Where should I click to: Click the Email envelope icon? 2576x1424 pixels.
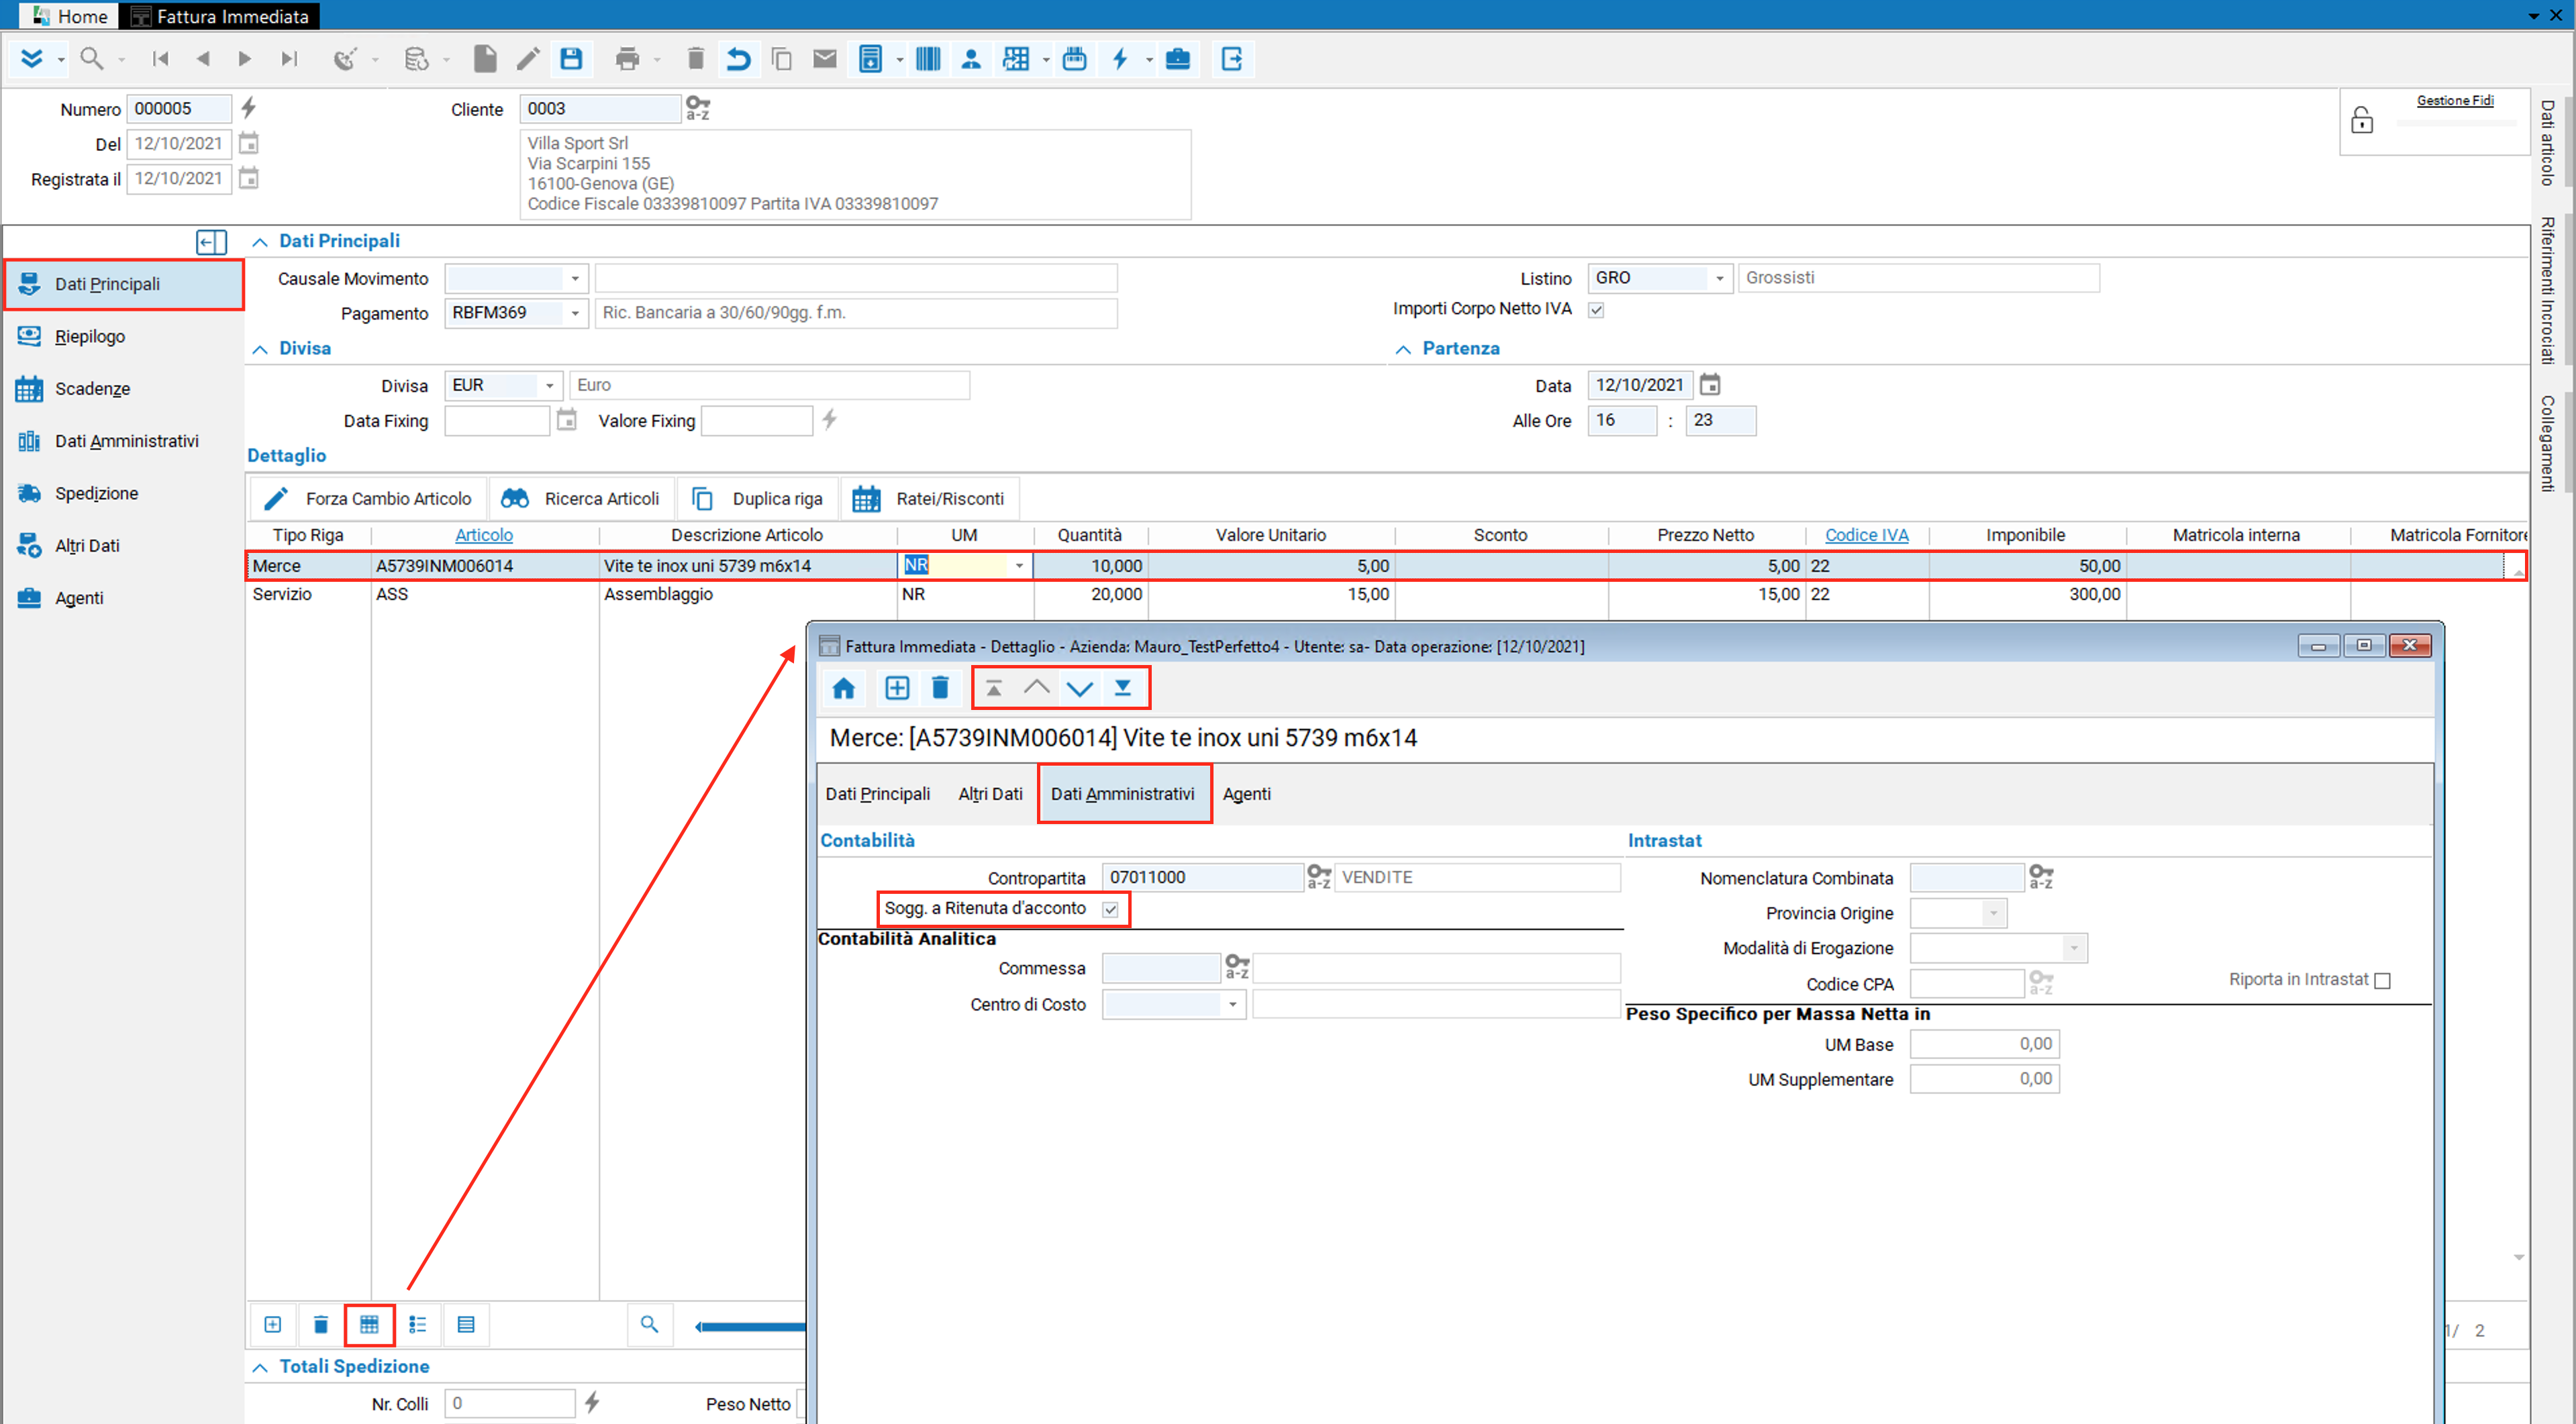click(x=824, y=59)
